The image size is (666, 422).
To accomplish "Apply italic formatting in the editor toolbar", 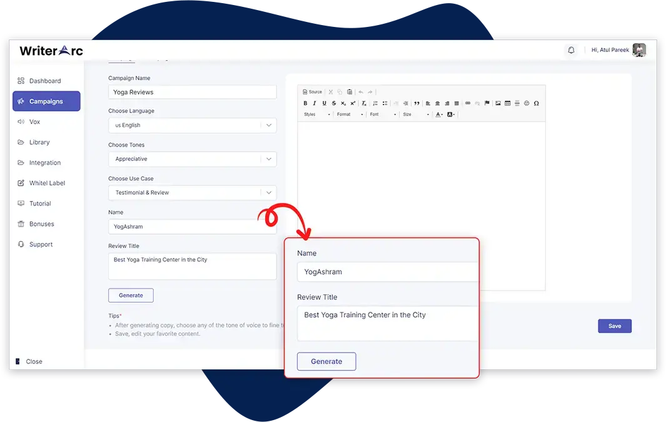I will [x=315, y=103].
